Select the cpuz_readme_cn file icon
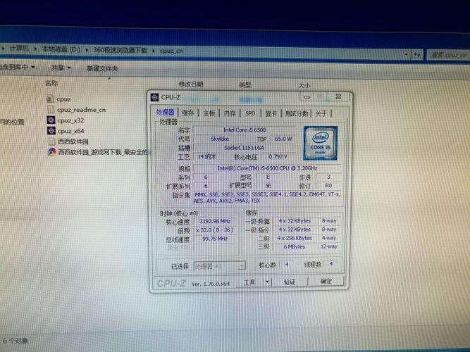The height and width of the screenshot is (352, 470). click(51, 110)
